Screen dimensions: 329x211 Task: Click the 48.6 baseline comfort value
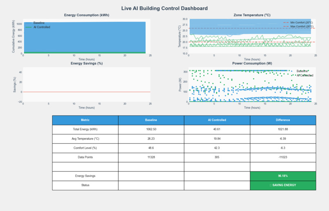pos(151,148)
